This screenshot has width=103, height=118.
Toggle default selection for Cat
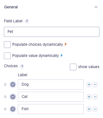click(13, 97)
